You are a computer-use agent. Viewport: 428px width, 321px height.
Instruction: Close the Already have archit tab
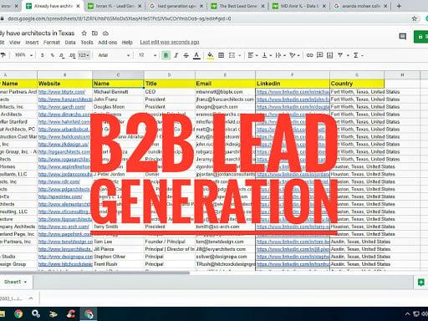pyautogui.click(x=78, y=6)
